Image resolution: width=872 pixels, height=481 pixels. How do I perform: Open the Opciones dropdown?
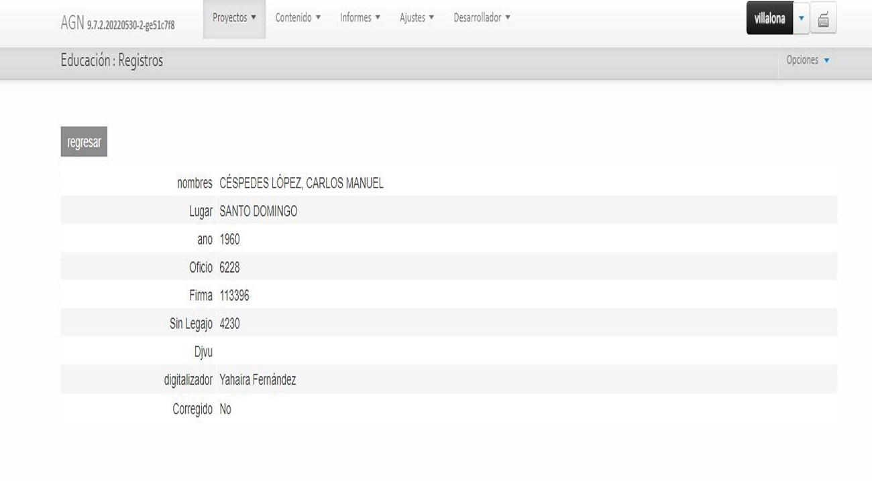(808, 60)
